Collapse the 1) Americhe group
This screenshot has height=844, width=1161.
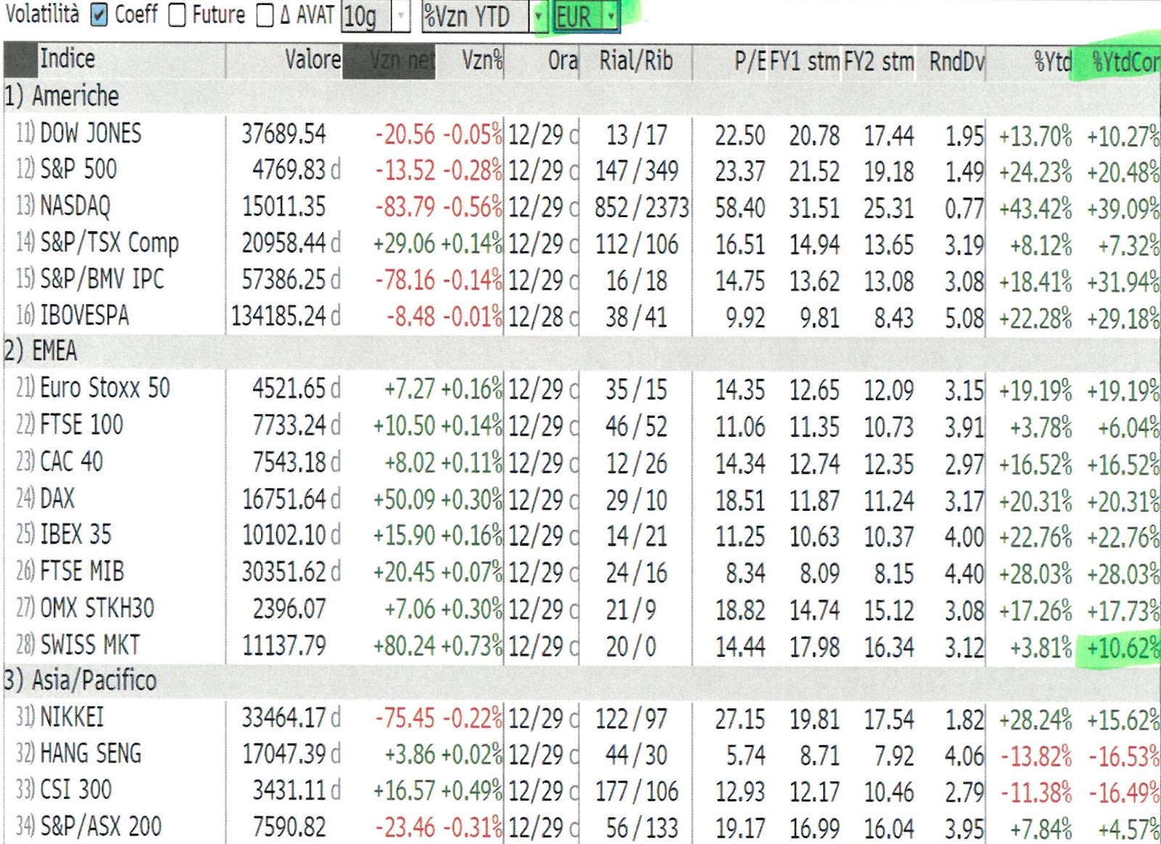(x=62, y=96)
